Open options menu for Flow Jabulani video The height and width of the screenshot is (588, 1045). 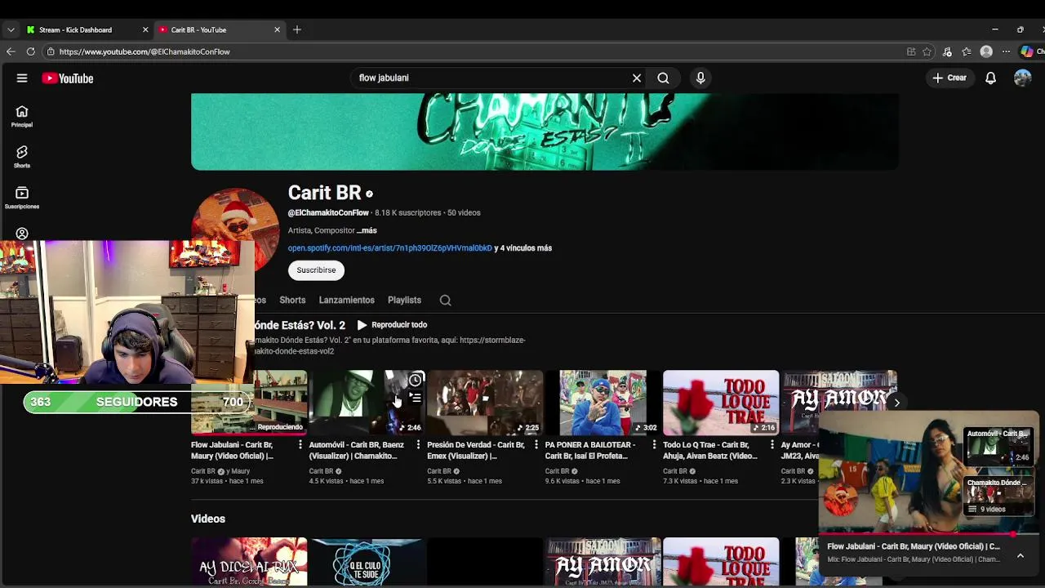(x=300, y=445)
